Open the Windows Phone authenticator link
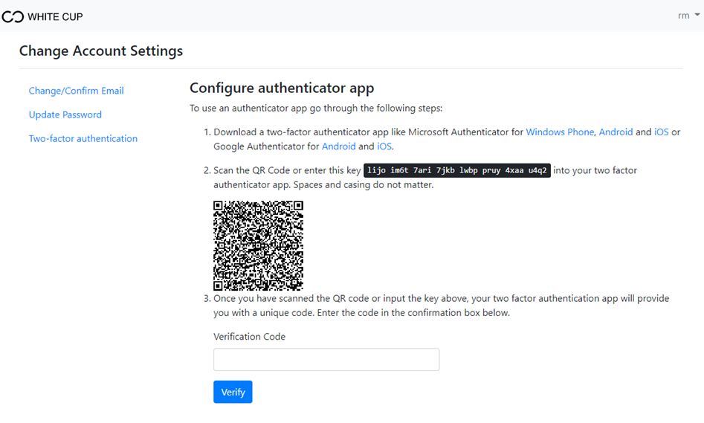704x423 pixels. point(560,132)
